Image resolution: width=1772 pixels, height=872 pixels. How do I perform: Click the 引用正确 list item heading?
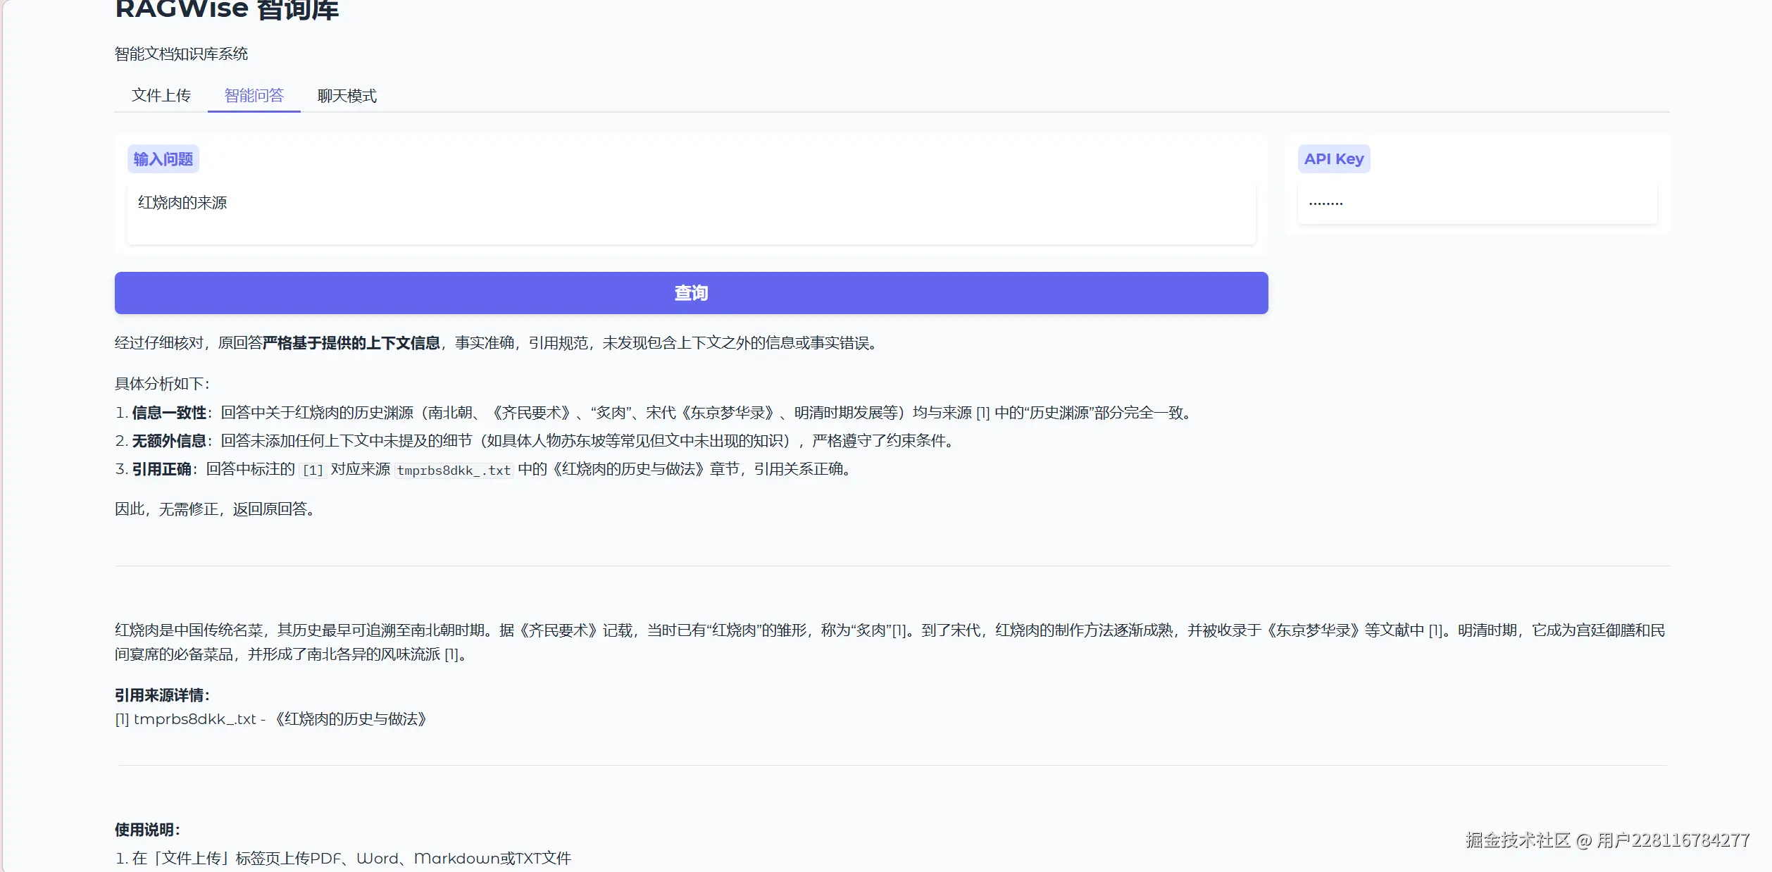coord(161,469)
